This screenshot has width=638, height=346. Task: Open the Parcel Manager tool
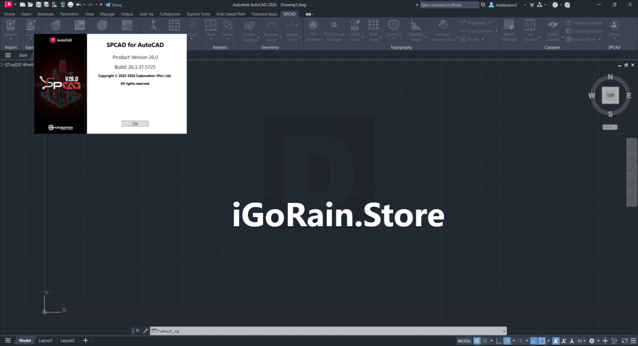[509, 30]
